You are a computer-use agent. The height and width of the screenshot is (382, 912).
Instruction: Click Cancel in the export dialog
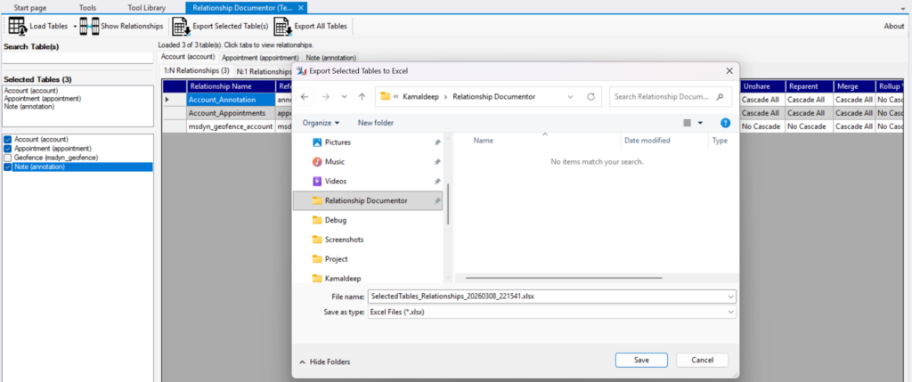(x=702, y=360)
